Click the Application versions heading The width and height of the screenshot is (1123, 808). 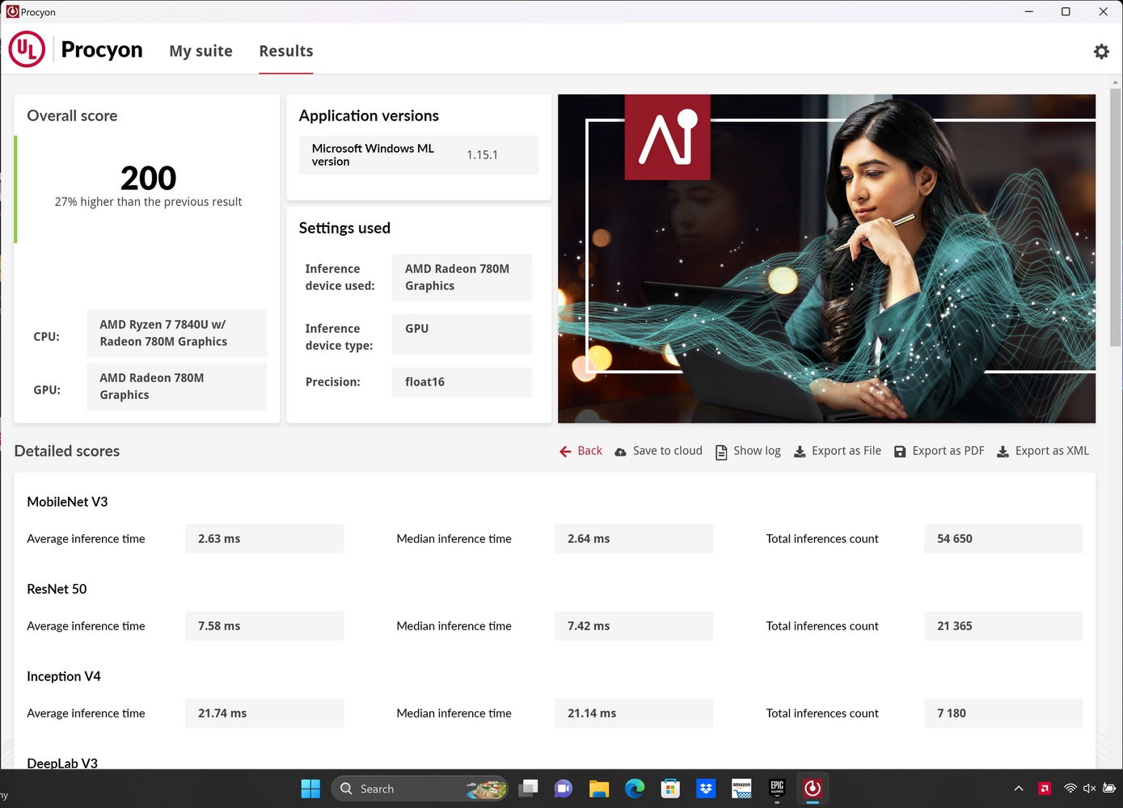(369, 116)
